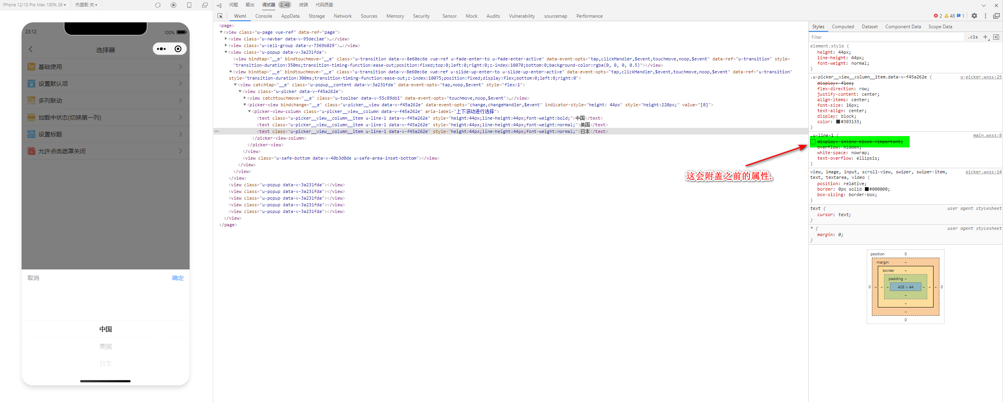Tap the icon beside 多列联动

point(31,100)
